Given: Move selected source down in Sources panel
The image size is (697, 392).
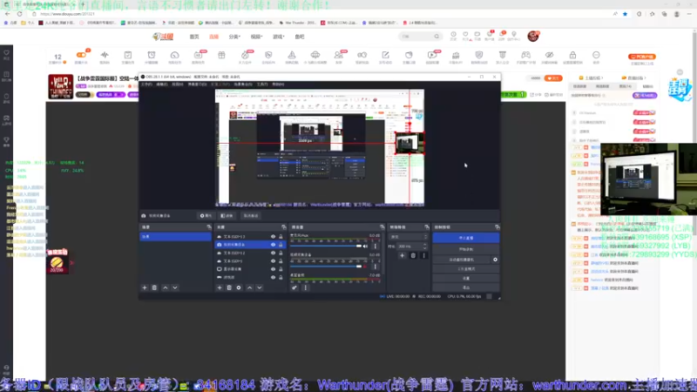Looking at the screenshot, I should pos(259,288).
